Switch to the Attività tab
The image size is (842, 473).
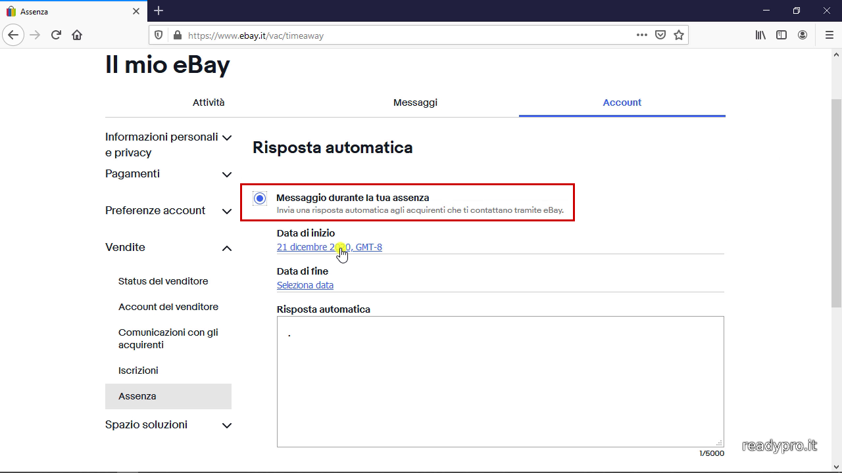point(209,102)
